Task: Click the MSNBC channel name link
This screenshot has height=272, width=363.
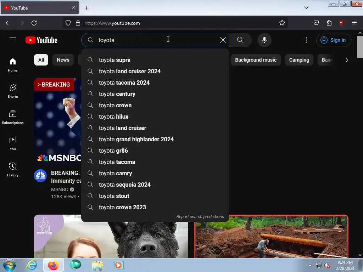Action: click(x=60, y=189)
